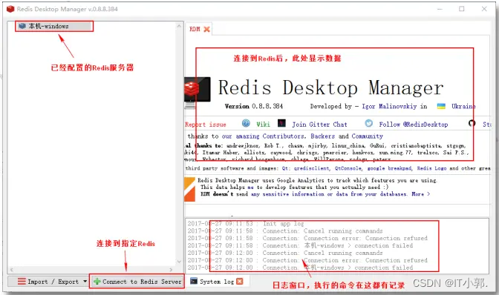The height and width of the screenshot is (295, 499).
Task: Open the System log tab
Action: coord(216,282)
